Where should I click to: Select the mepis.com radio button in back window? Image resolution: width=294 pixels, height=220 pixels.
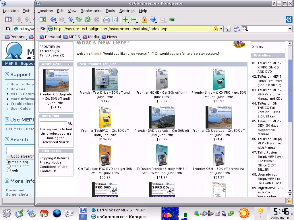(x=9, y=166)
